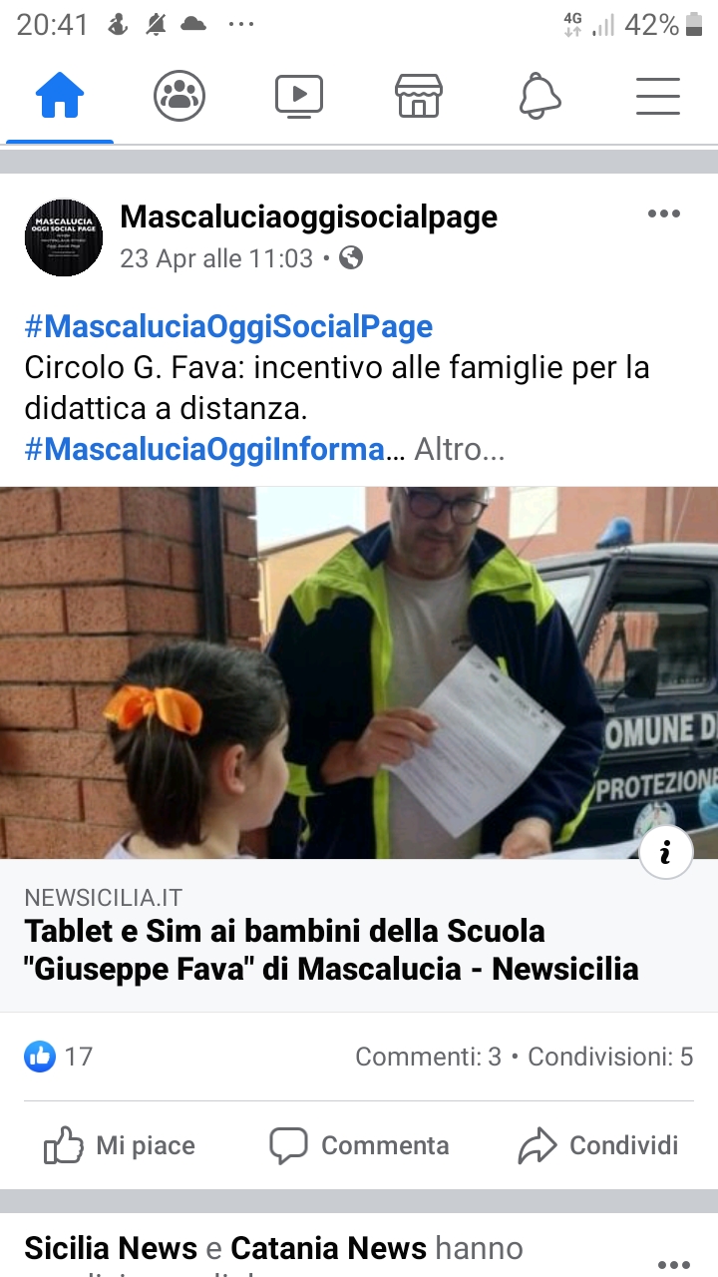718x1277 pixels.
Task: Toggle Mi piace on the post
Action: (x=120, y=1145)
